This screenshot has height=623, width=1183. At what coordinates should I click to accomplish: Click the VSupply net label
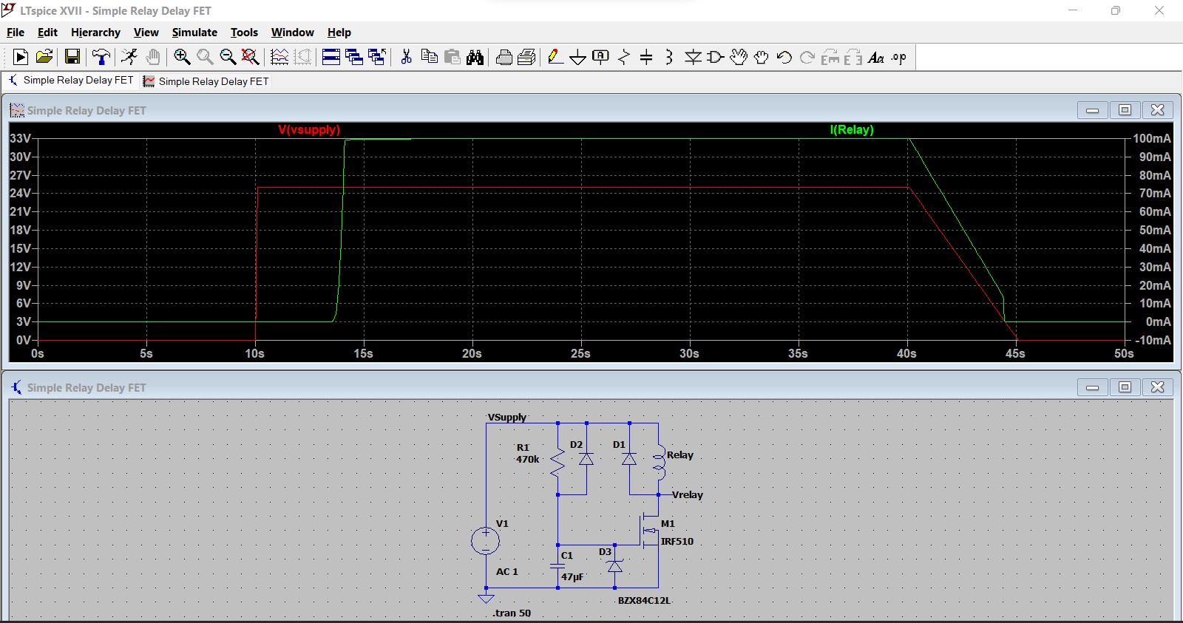[507, 417]
